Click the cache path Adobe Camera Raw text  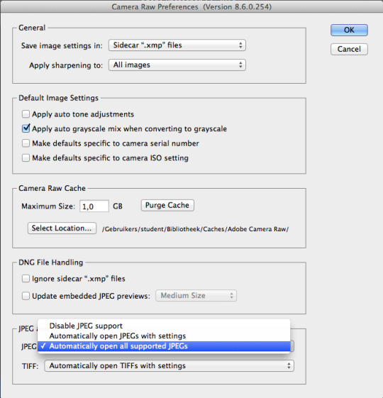coord(195,229)
